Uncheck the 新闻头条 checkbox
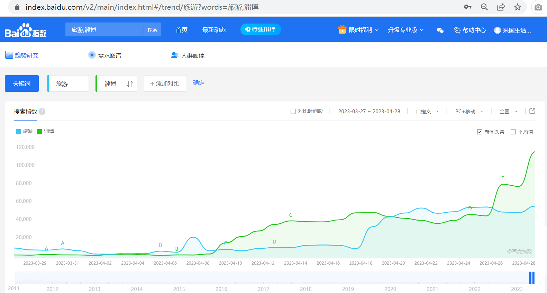This screenshot has width=547, height=293. (480, 132)
